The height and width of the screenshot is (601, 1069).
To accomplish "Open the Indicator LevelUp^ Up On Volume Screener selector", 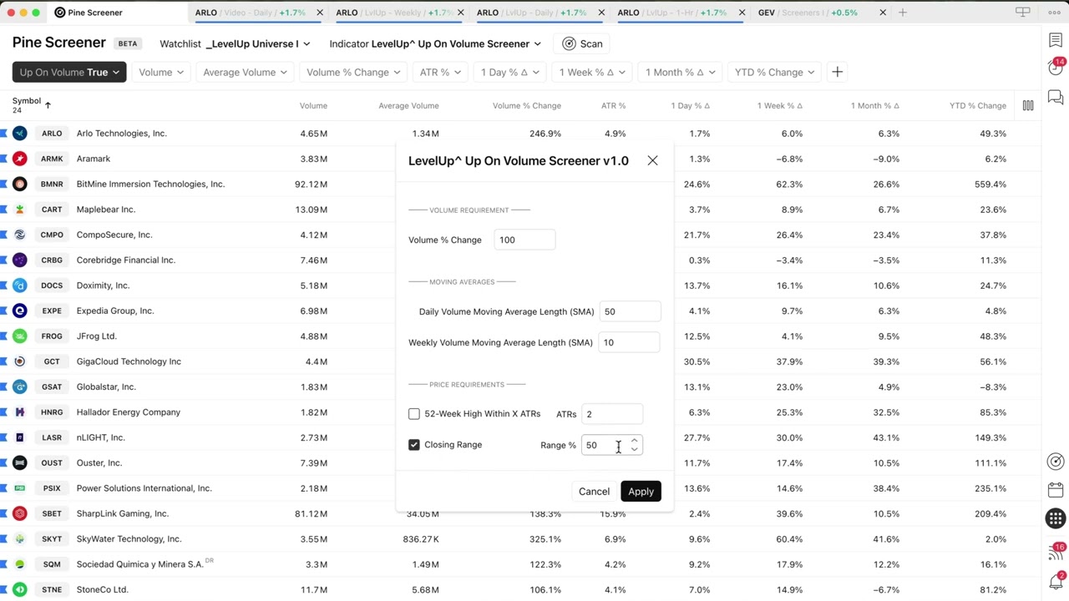I will (434, 43).
